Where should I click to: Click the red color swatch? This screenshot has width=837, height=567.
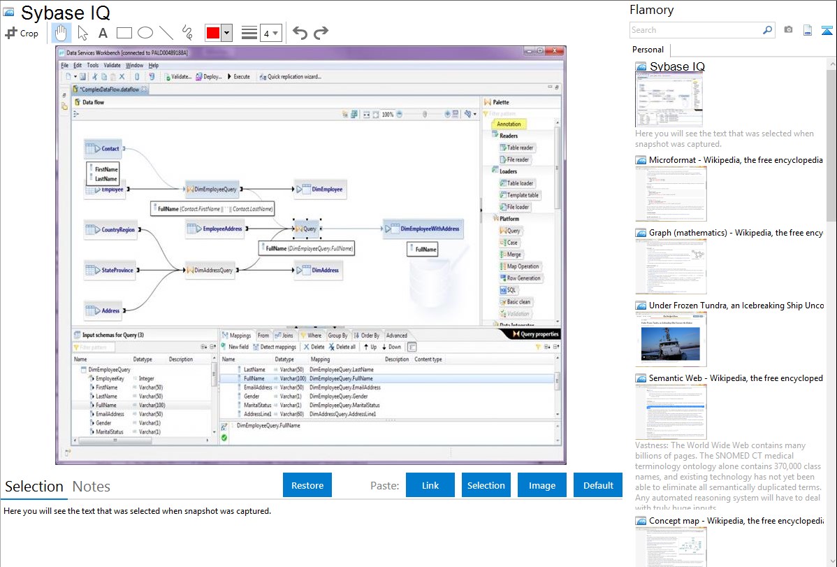coord(213,33)
